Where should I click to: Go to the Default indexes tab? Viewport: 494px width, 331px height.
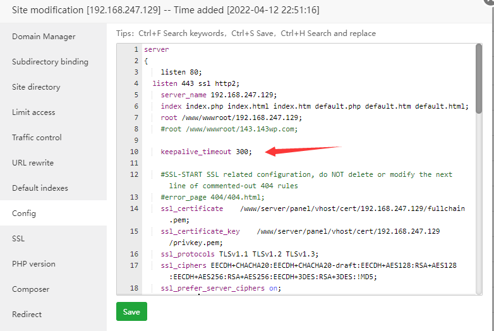[40, 188]
